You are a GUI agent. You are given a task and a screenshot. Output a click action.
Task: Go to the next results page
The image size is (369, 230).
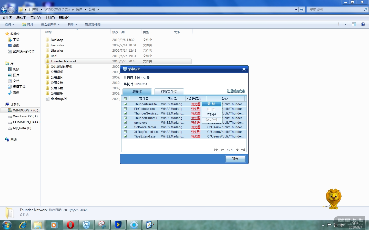237,150
